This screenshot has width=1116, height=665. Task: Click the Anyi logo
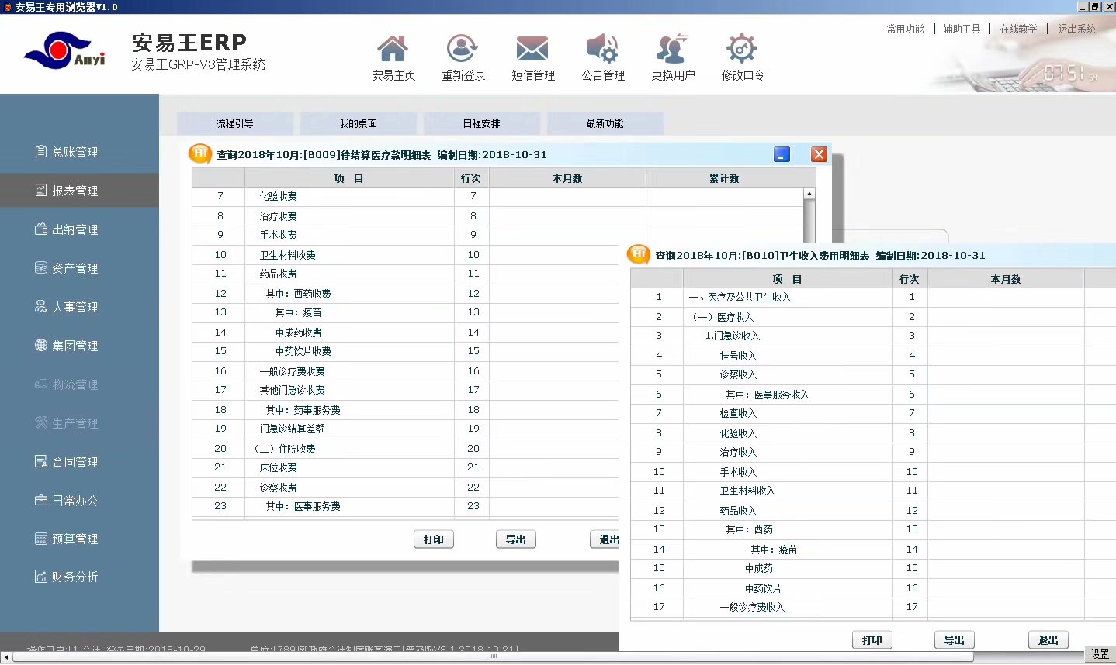click(64, 52)
